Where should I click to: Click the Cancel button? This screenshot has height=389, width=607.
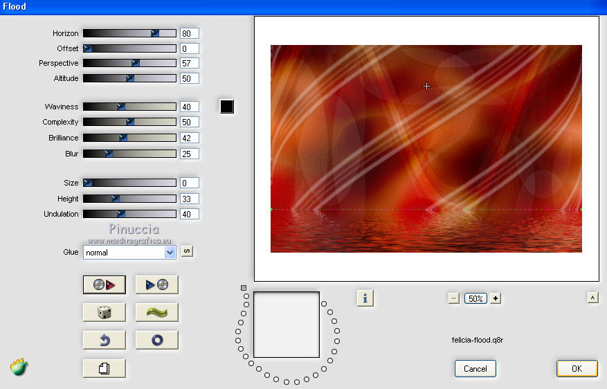click(x=475, y=368)
